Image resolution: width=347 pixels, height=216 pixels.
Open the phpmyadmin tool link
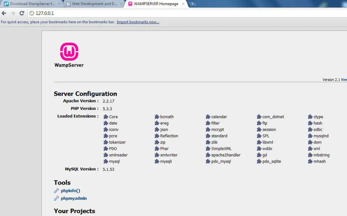click(74, 198)
